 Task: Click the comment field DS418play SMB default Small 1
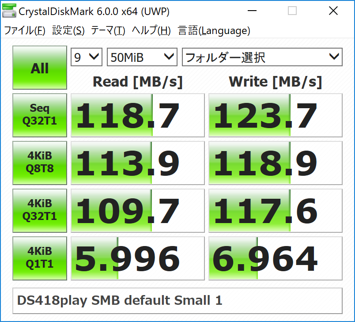pyautogui.click(x=177, y=301)
